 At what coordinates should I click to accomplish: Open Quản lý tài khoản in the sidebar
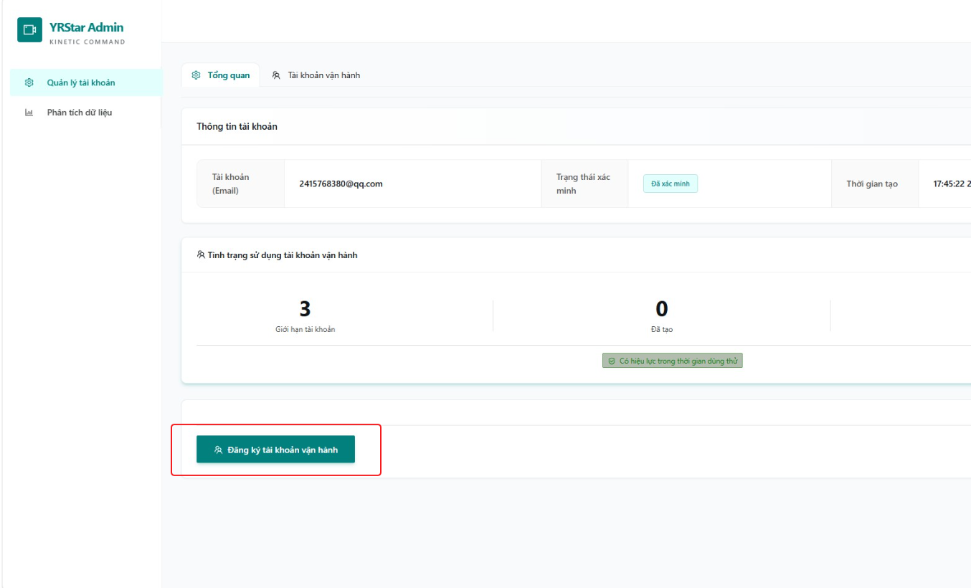click(x=86, y=82)
